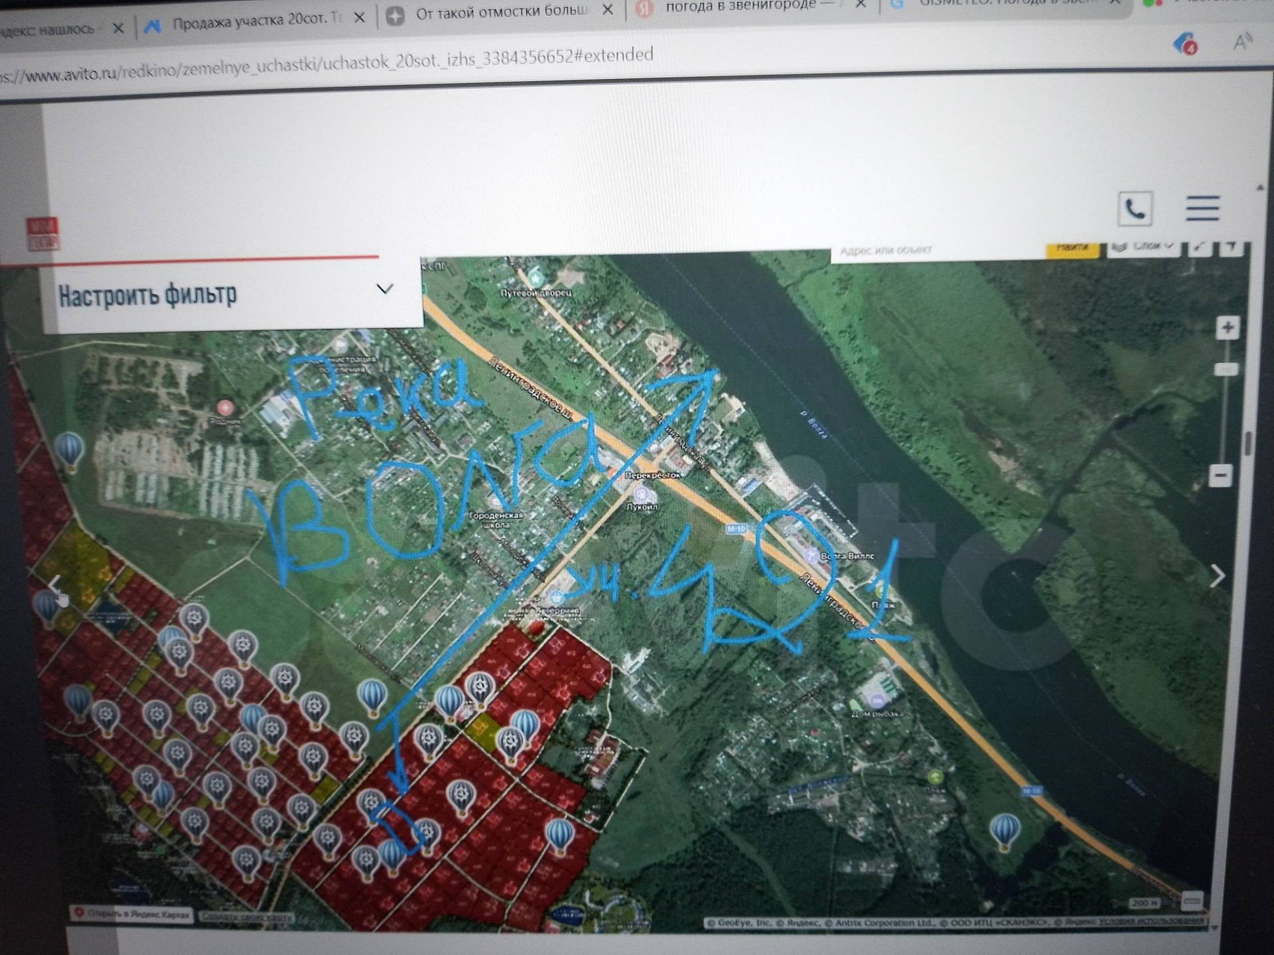Open the hamburger menu
The width and height of the screenshot is (1274, 955).
tap(1202, 208)
